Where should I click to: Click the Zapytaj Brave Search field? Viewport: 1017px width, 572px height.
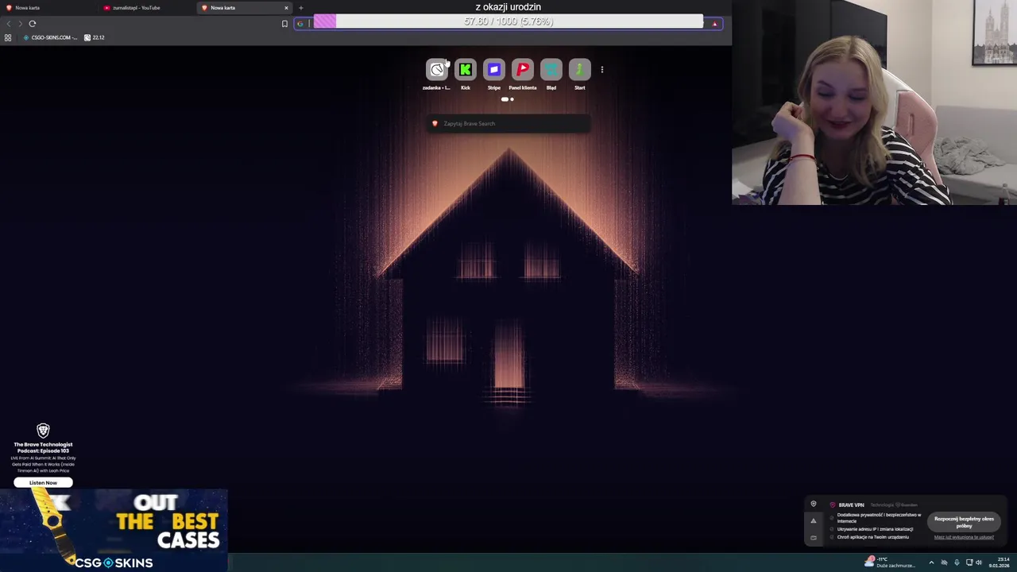508,123
